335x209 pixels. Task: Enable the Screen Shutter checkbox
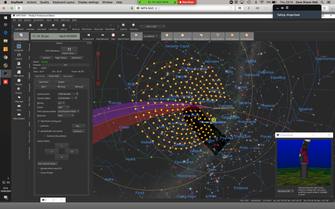[x=39, y=173]
